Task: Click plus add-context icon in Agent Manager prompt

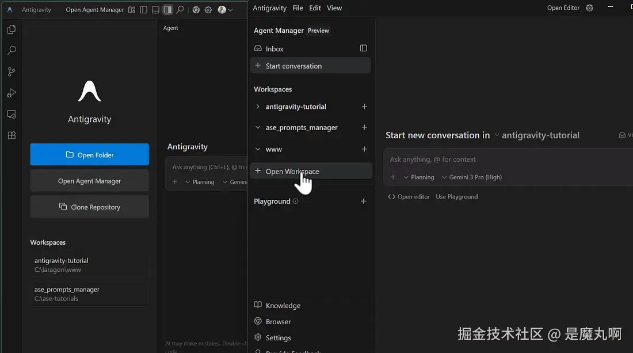Action: pyautogui.click(x=393, y=177)
